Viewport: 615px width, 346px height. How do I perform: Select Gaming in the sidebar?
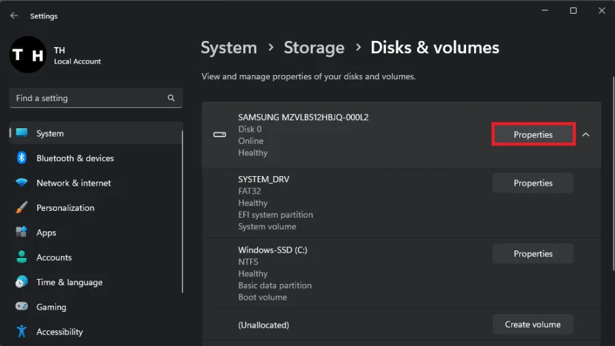96,307
